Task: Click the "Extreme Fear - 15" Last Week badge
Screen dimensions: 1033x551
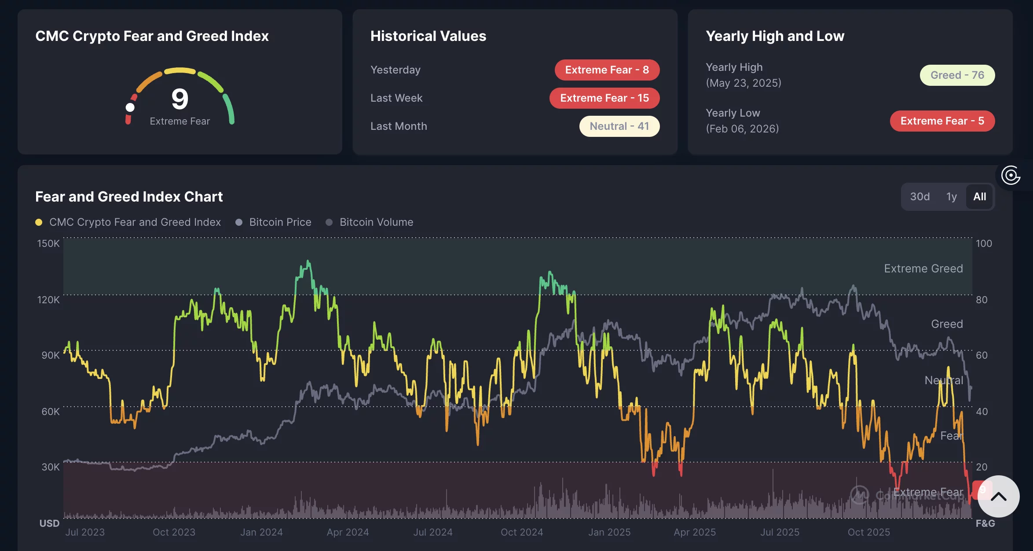Action: pyautogui.click(x=604, y=98)
